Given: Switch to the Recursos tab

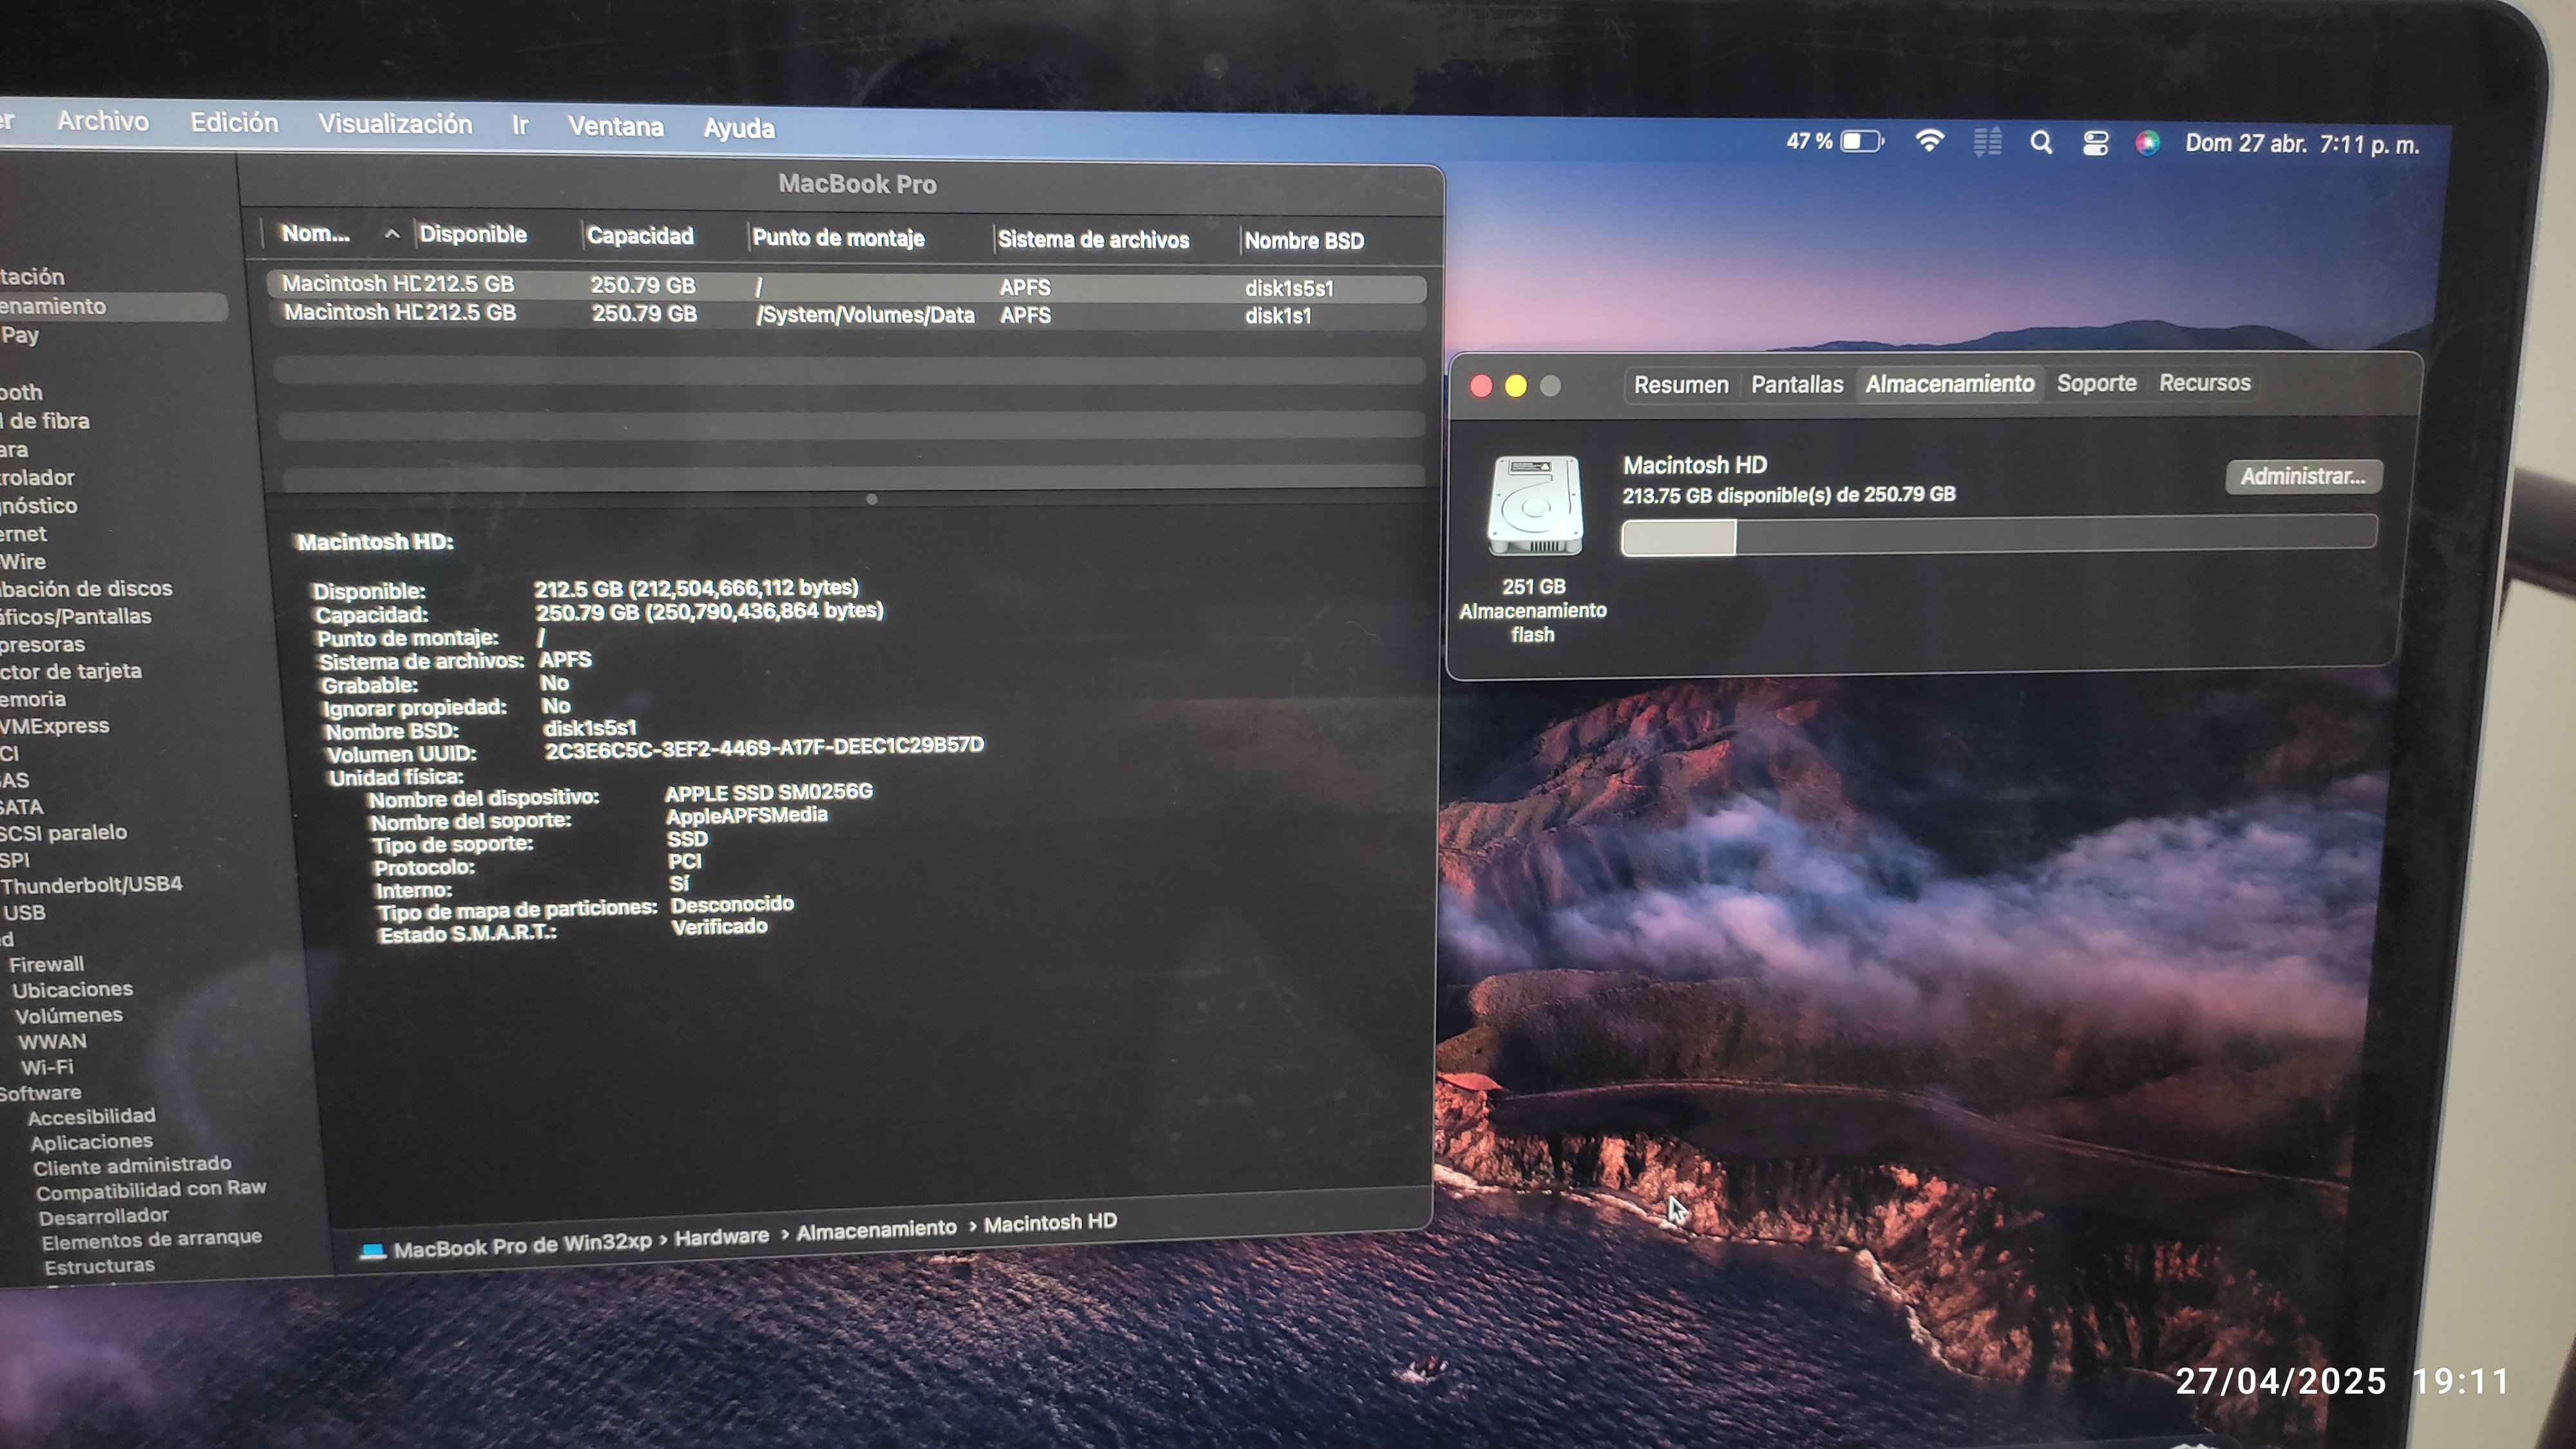Looking at the screenshot, I should point(2204,383).
